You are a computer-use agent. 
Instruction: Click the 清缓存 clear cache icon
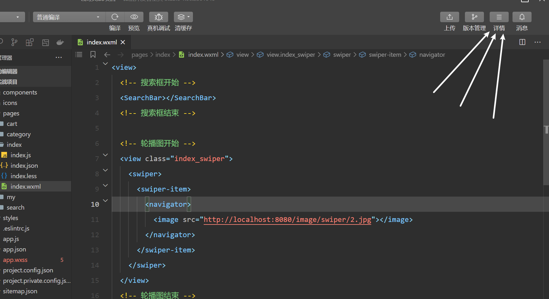click(183, 17)
